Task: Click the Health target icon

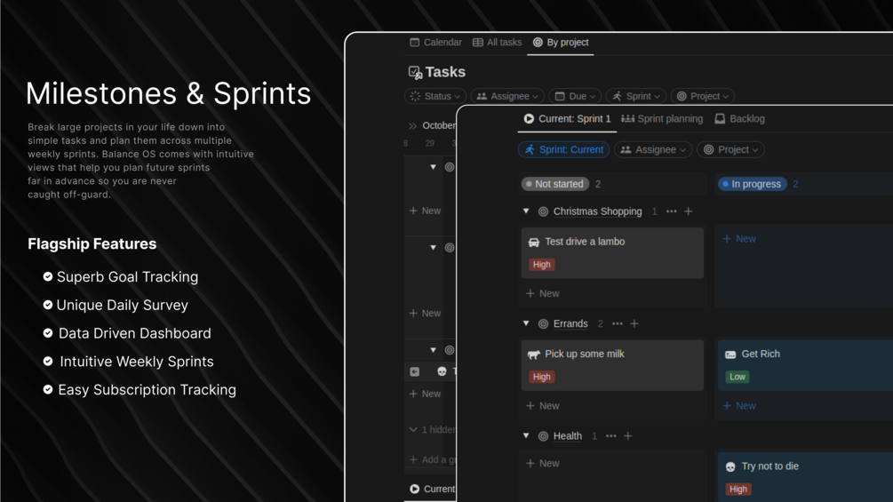Action: pyautogui.click(x=543, y=436)
